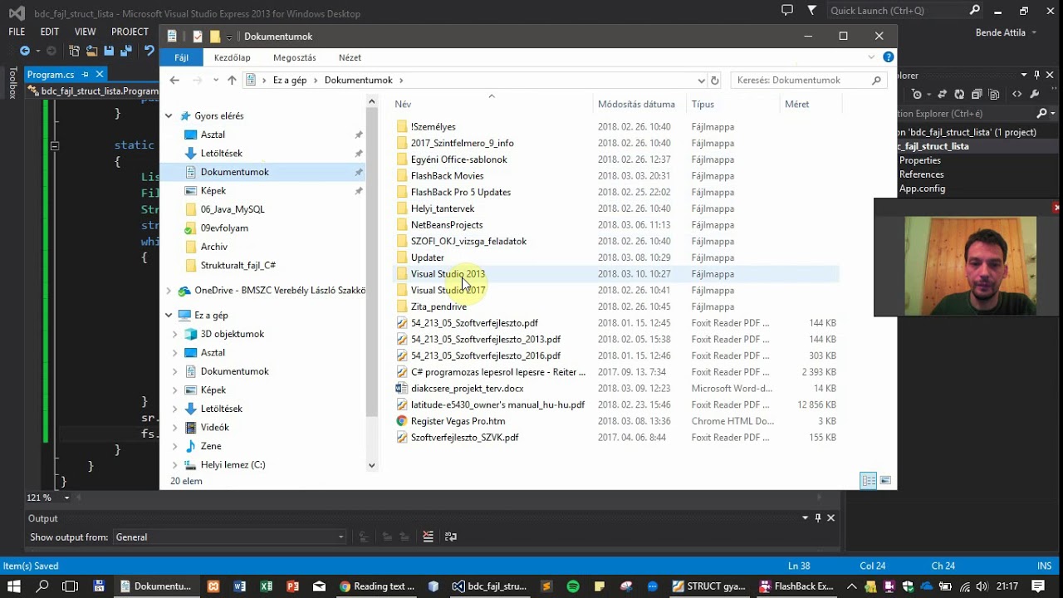
Task: Click the properties icon in Explorer title bar
Action: [198, 37]
